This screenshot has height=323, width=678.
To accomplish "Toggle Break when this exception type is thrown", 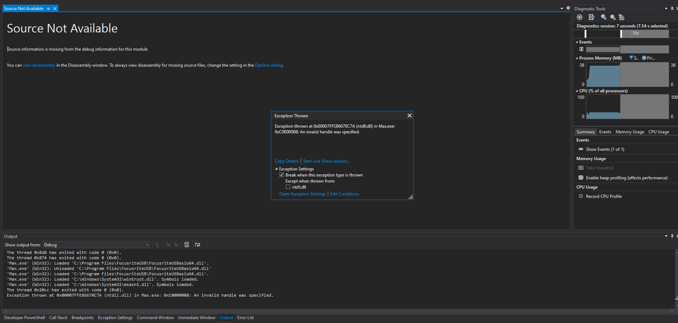I will point(282,175).
